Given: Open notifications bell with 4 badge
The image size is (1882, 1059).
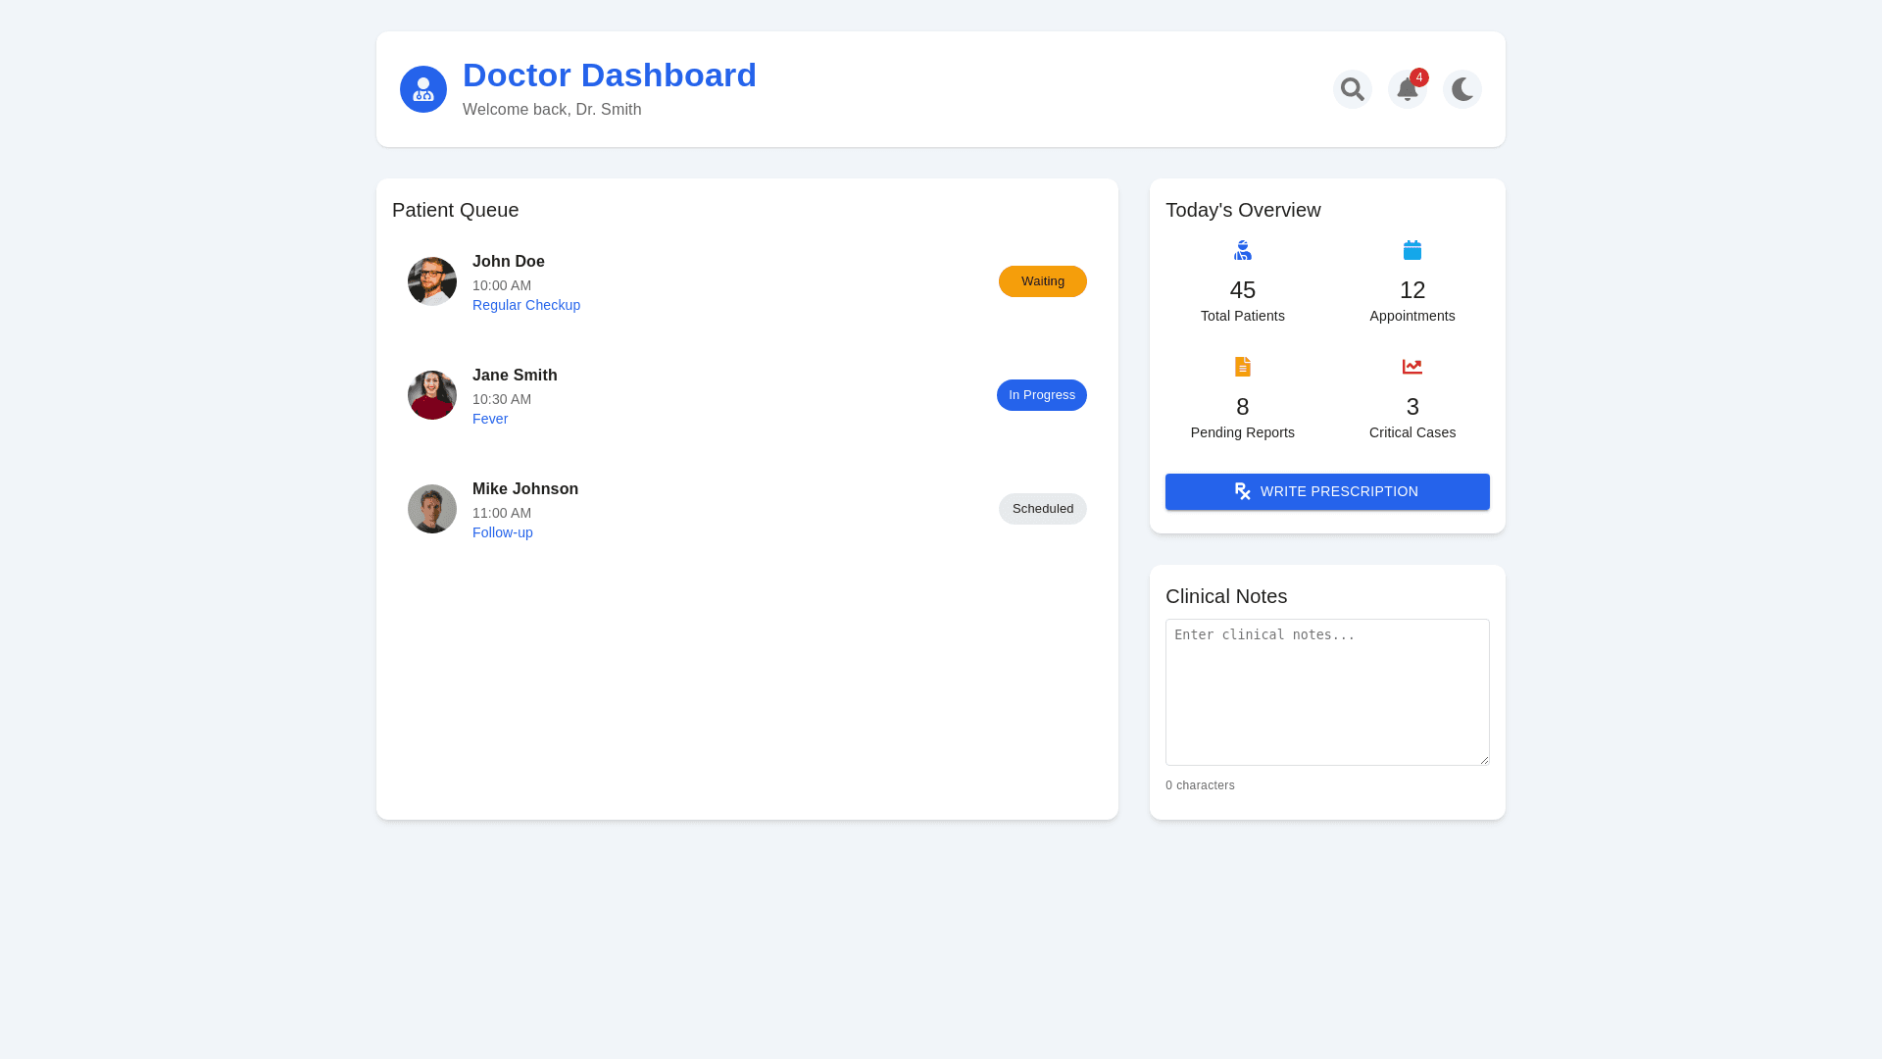Looking at the screenshot, I should tap(1407, 89).
